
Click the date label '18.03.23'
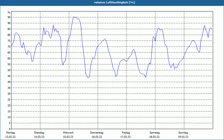tap(154, 137)
